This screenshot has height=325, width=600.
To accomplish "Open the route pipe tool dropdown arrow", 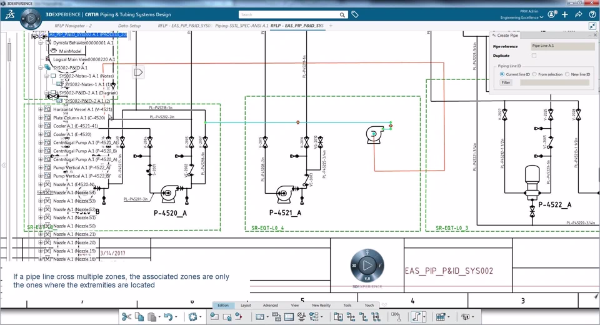I will 424,317.
